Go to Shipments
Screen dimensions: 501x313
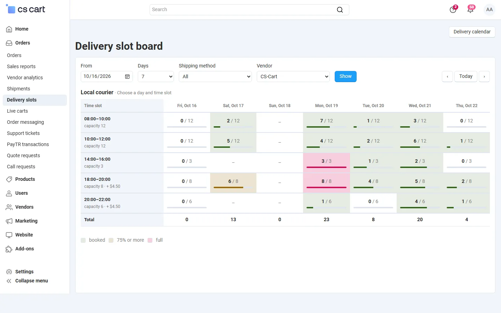18,89
